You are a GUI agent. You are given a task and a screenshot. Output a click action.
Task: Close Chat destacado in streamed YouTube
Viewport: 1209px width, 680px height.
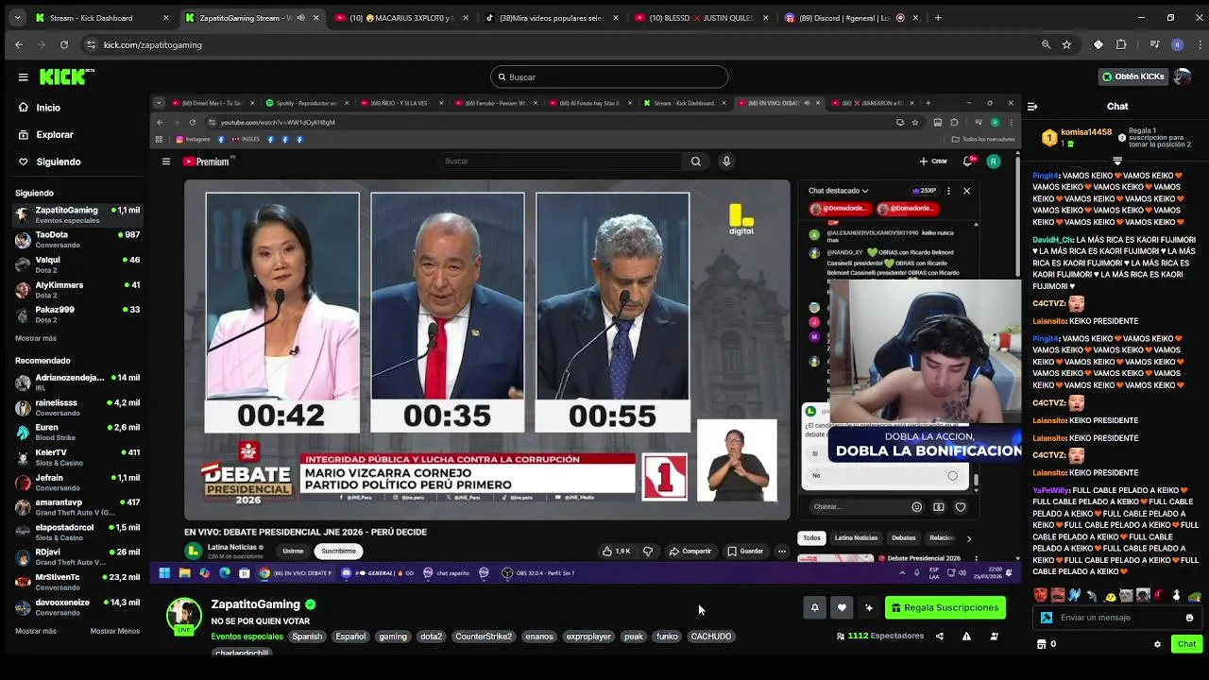coord(966,191)
